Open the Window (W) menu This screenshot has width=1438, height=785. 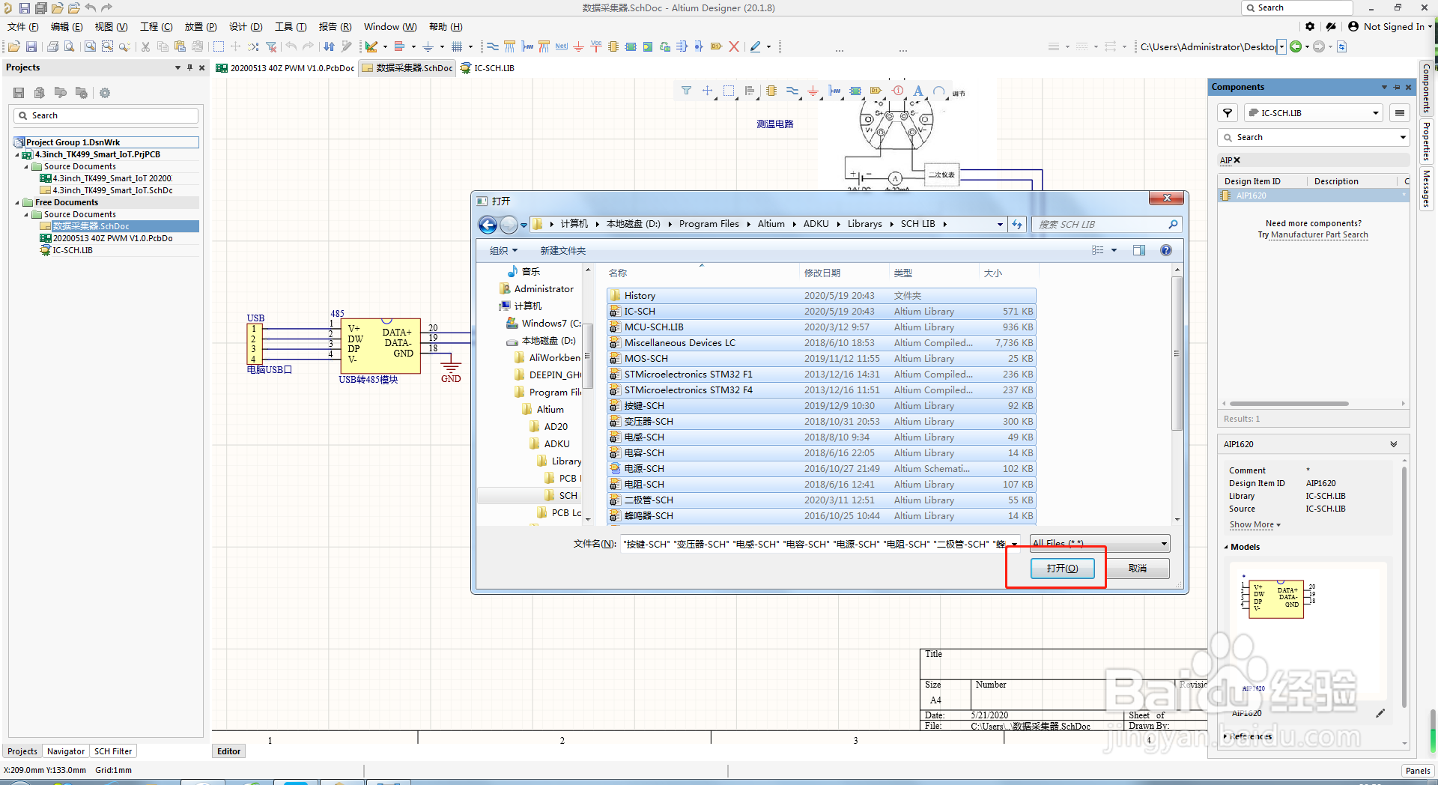pos(390,27)
